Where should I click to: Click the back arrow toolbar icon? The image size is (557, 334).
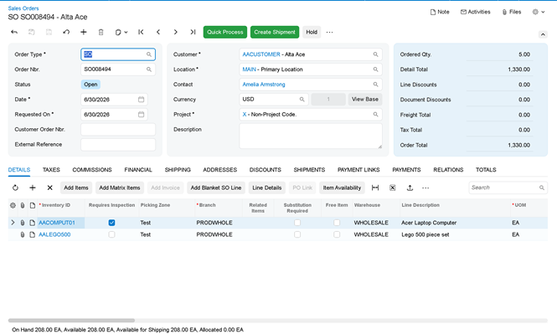point(14,32)
